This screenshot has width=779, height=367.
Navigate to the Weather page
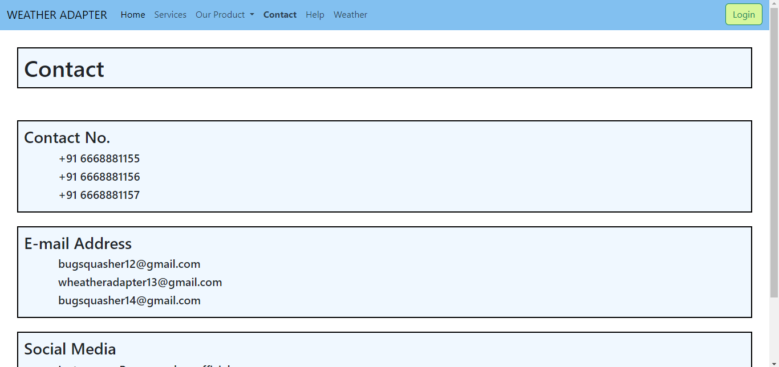pyautogui.click(x=350, y=15)
